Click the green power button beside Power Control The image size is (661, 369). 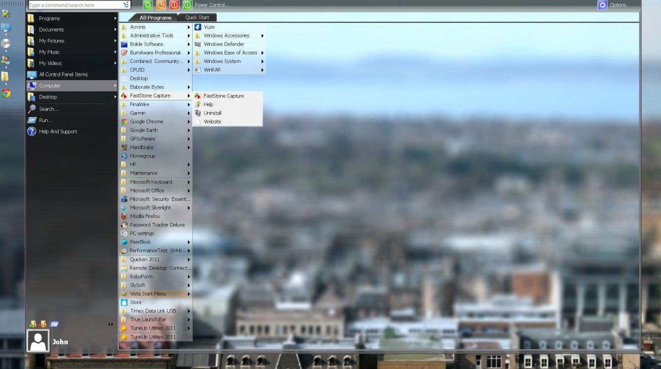188,5
